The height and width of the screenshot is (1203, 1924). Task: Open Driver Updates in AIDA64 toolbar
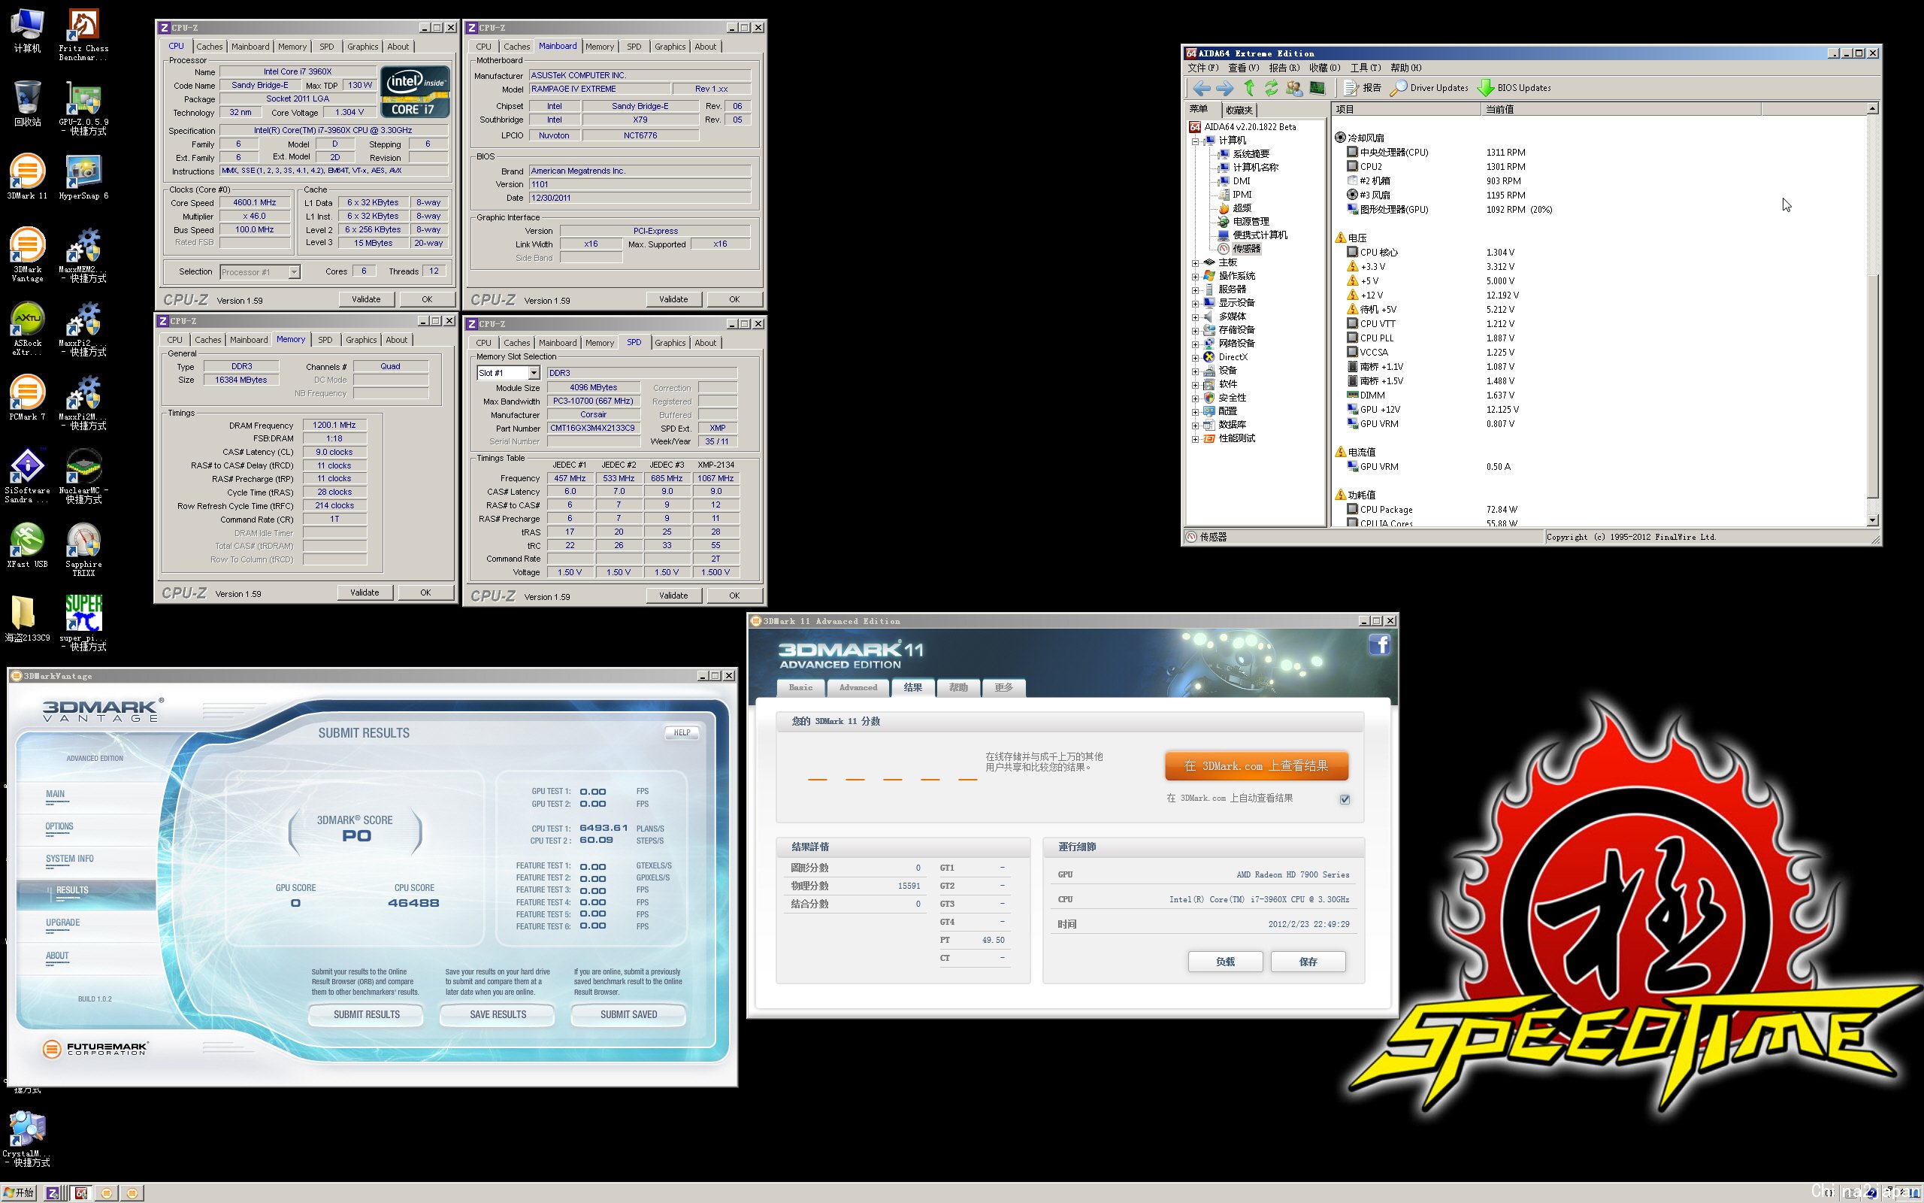[x=1429, y=88]
